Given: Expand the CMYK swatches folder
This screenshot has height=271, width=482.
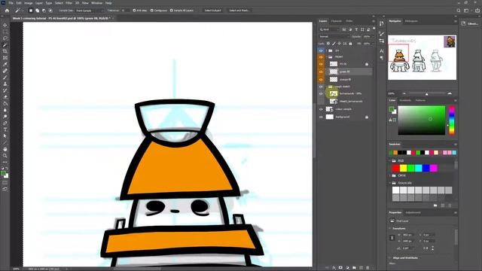Looking at the screenshot, I should (390, 175).
